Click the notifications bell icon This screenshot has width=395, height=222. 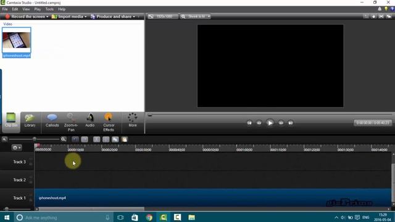coord(380,9)
